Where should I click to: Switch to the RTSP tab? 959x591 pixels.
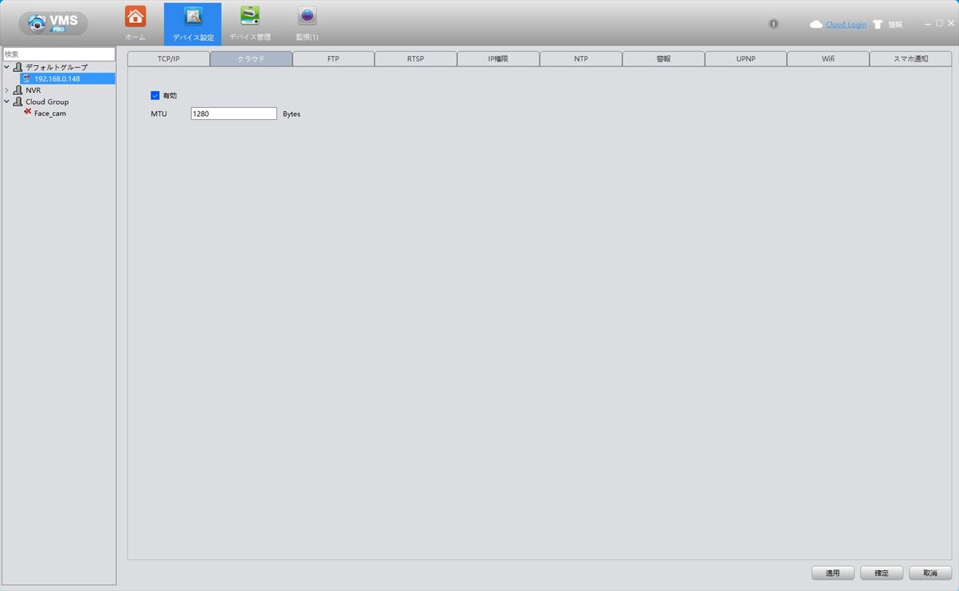click(416, 58)
